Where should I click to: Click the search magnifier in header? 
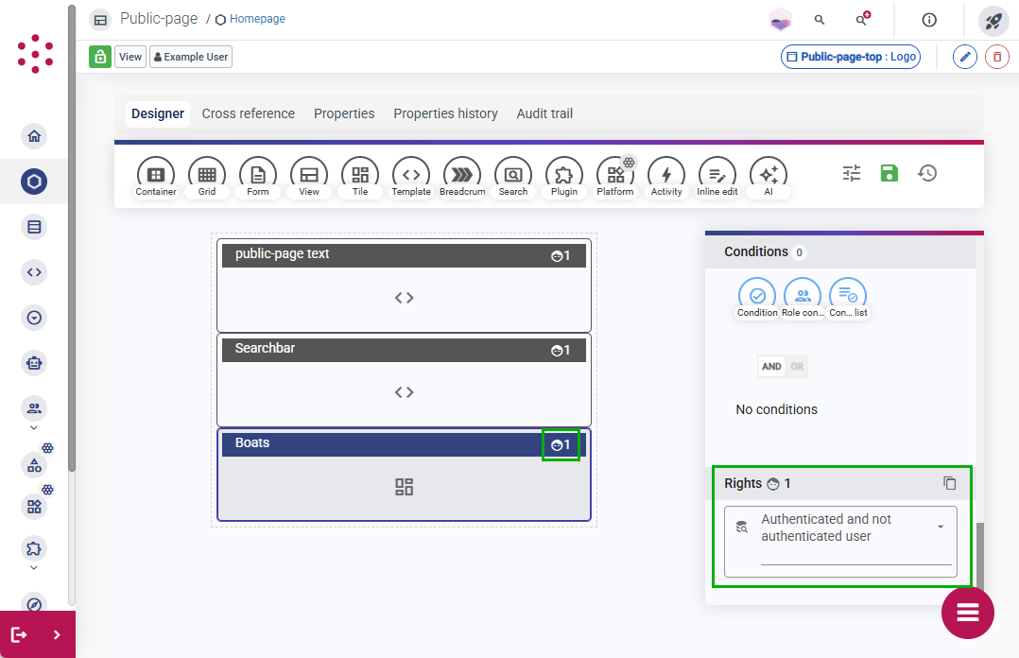click(820, 20)
